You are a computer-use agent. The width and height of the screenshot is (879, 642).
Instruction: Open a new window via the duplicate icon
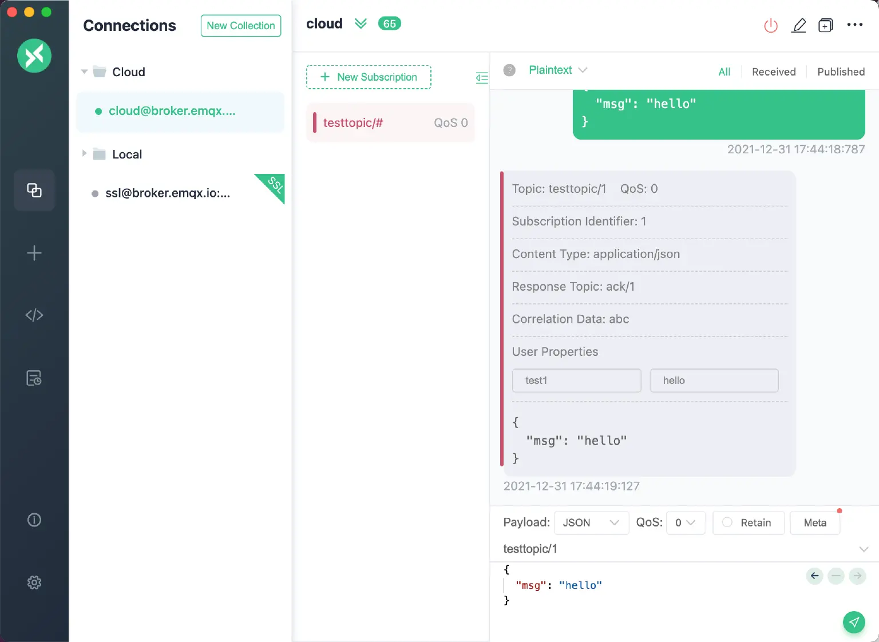pos(826,26)
